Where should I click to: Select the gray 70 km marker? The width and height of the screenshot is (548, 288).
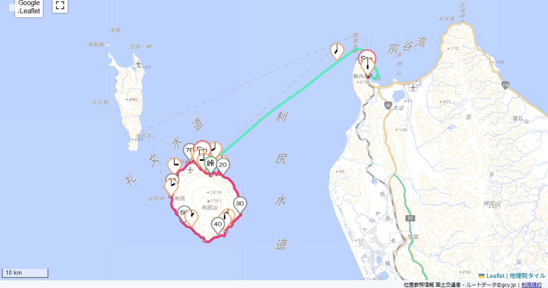click(x=189, y=151)
